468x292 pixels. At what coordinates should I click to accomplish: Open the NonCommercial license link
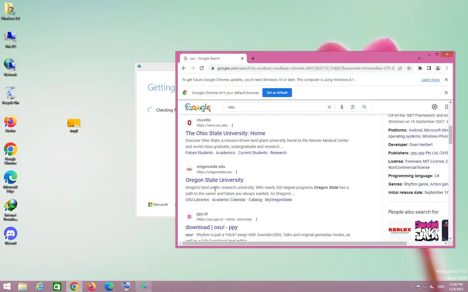click(409, 167)
